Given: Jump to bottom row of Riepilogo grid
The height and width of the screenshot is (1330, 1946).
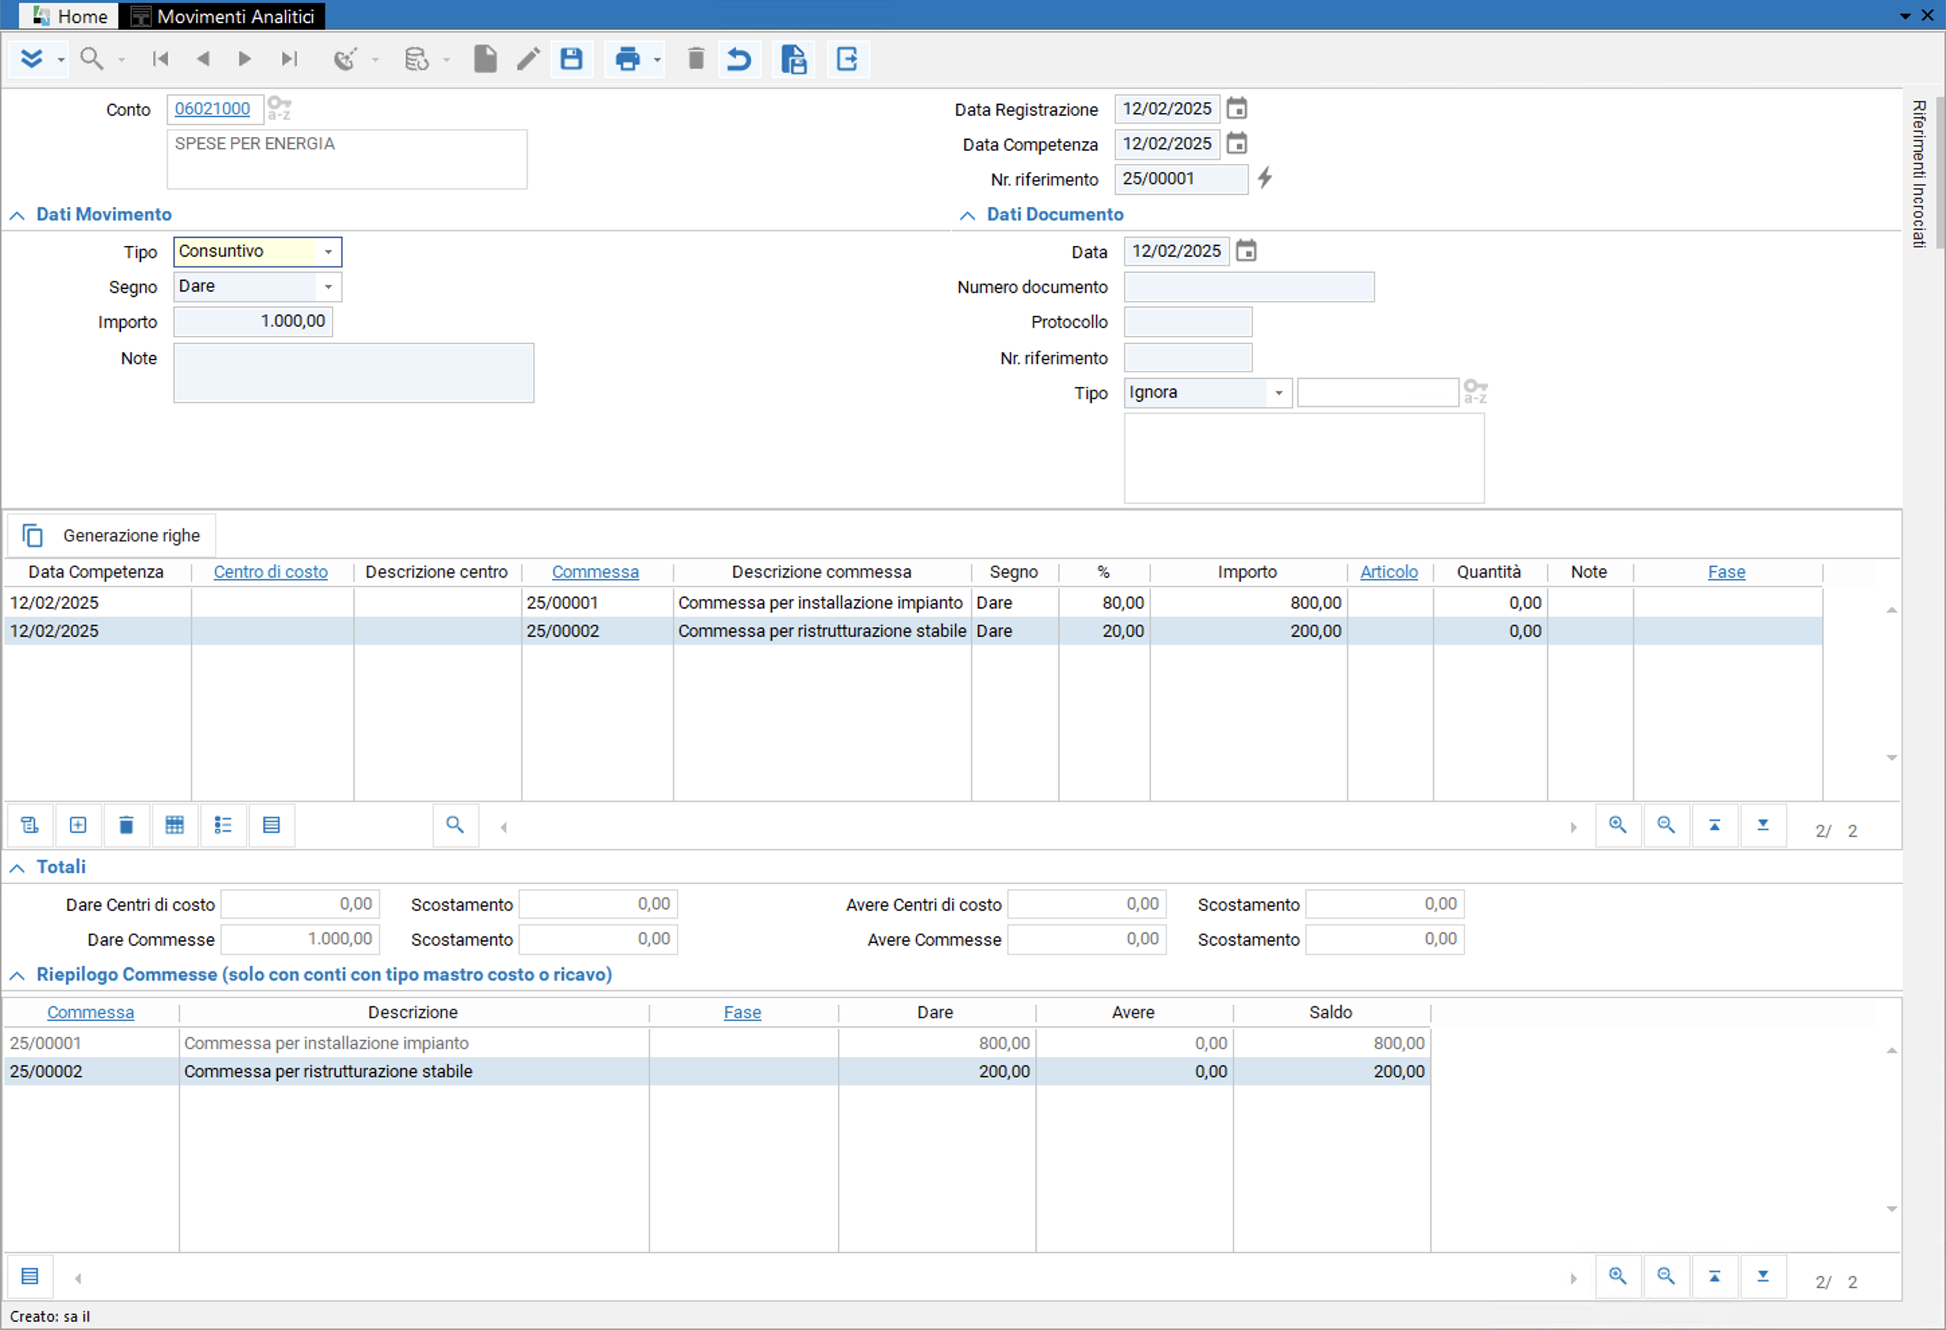Looking at the screenshot, I should coord(1763,1276).
